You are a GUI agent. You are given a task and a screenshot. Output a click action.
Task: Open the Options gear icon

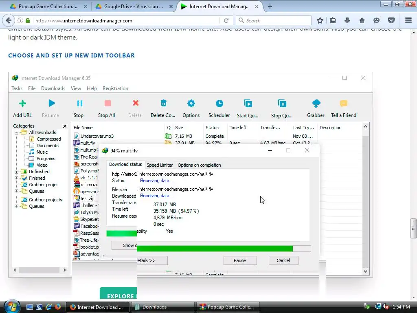(x=191, y=103)
